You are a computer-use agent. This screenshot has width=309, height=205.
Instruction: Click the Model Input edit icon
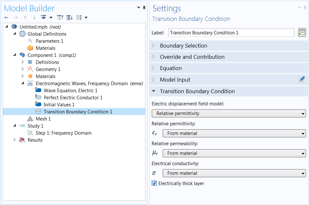(302, 80)
